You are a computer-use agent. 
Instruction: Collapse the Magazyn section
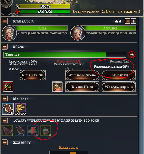(5, 98)
